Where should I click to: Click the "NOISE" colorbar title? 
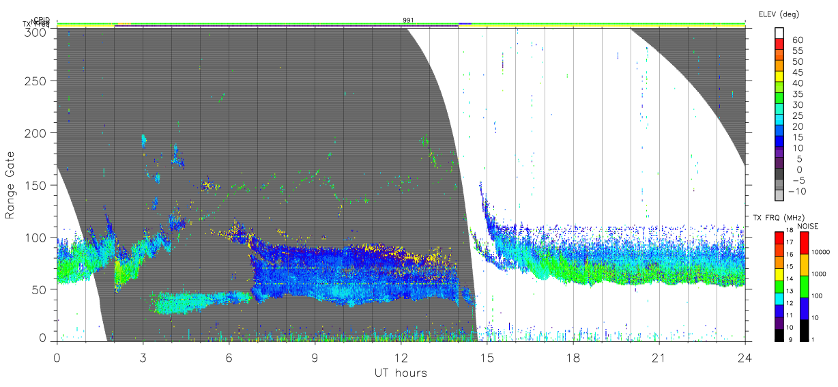[809, 225]
